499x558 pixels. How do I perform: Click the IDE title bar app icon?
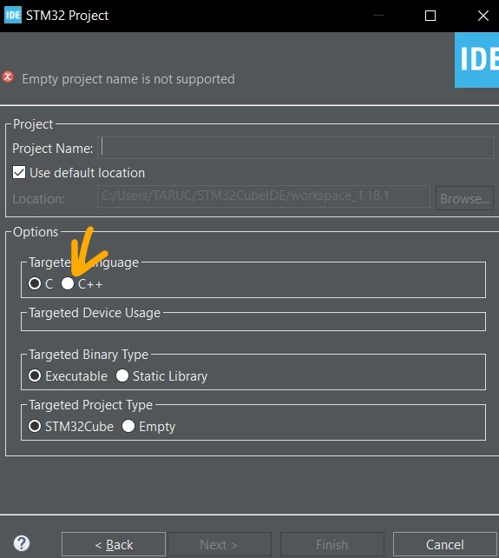[x=13, y=15]
